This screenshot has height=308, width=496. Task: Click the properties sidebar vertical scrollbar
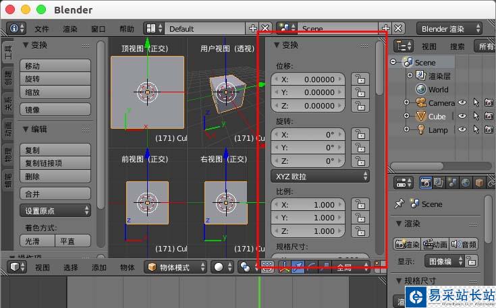(379, 68)
